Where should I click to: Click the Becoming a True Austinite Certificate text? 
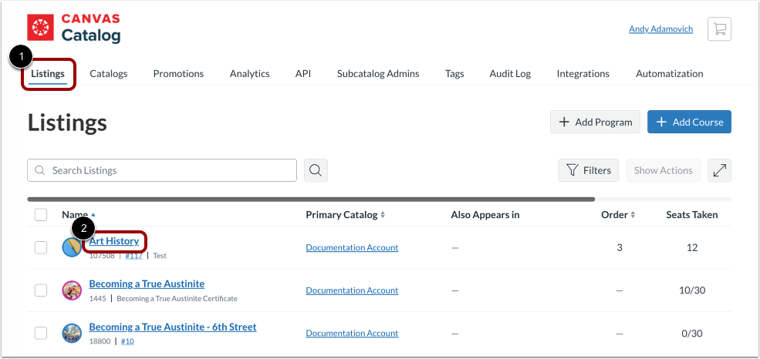177,298
